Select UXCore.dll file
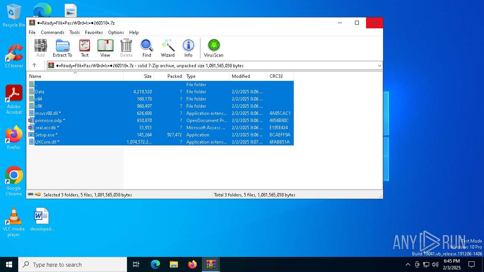 pyautogui.click(x=161, y=142)
